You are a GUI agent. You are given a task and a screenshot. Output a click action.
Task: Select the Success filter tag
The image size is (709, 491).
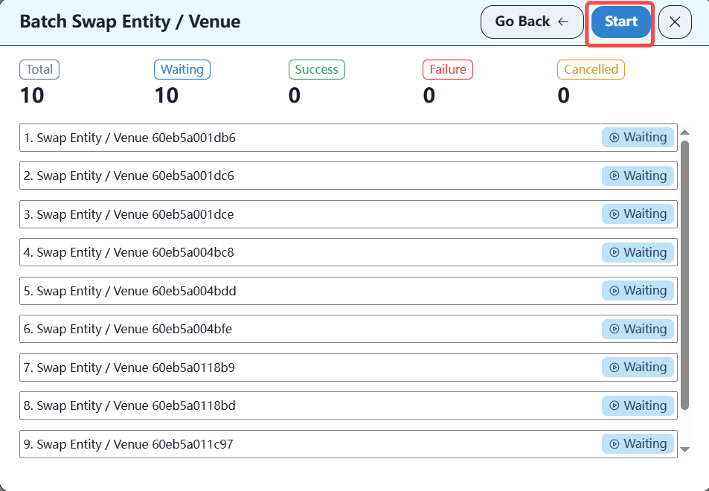[316, 69]
